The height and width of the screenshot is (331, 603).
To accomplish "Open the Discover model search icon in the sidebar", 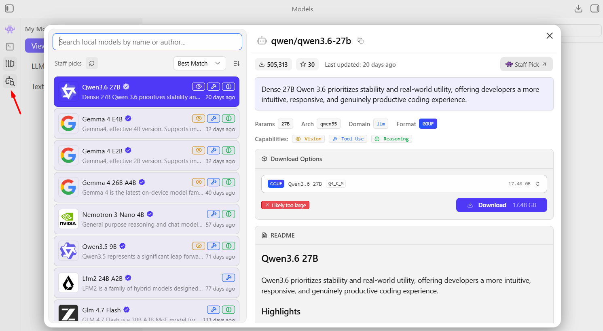I will tap(10, 81).
